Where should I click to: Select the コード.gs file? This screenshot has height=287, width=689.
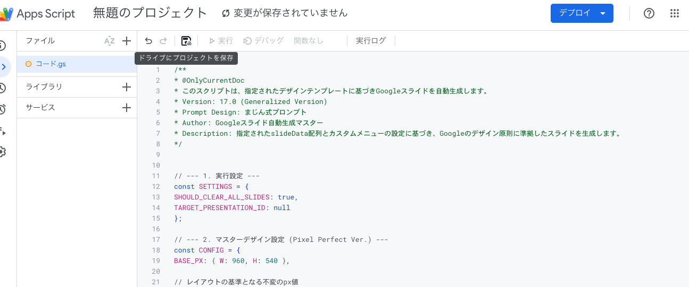point(51,64)
